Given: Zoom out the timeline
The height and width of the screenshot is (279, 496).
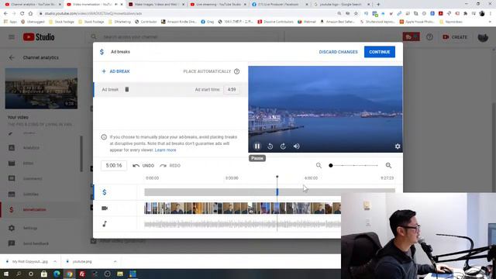Looking at the screenshot, I should coord(319,165).
